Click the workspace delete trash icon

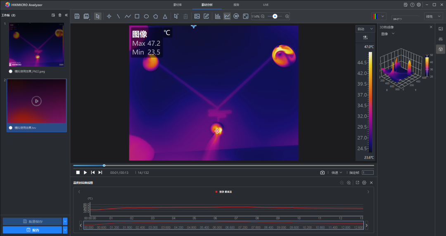[x=60, y=15]
